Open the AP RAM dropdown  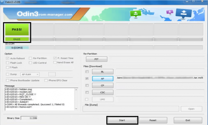pos(30,74)
